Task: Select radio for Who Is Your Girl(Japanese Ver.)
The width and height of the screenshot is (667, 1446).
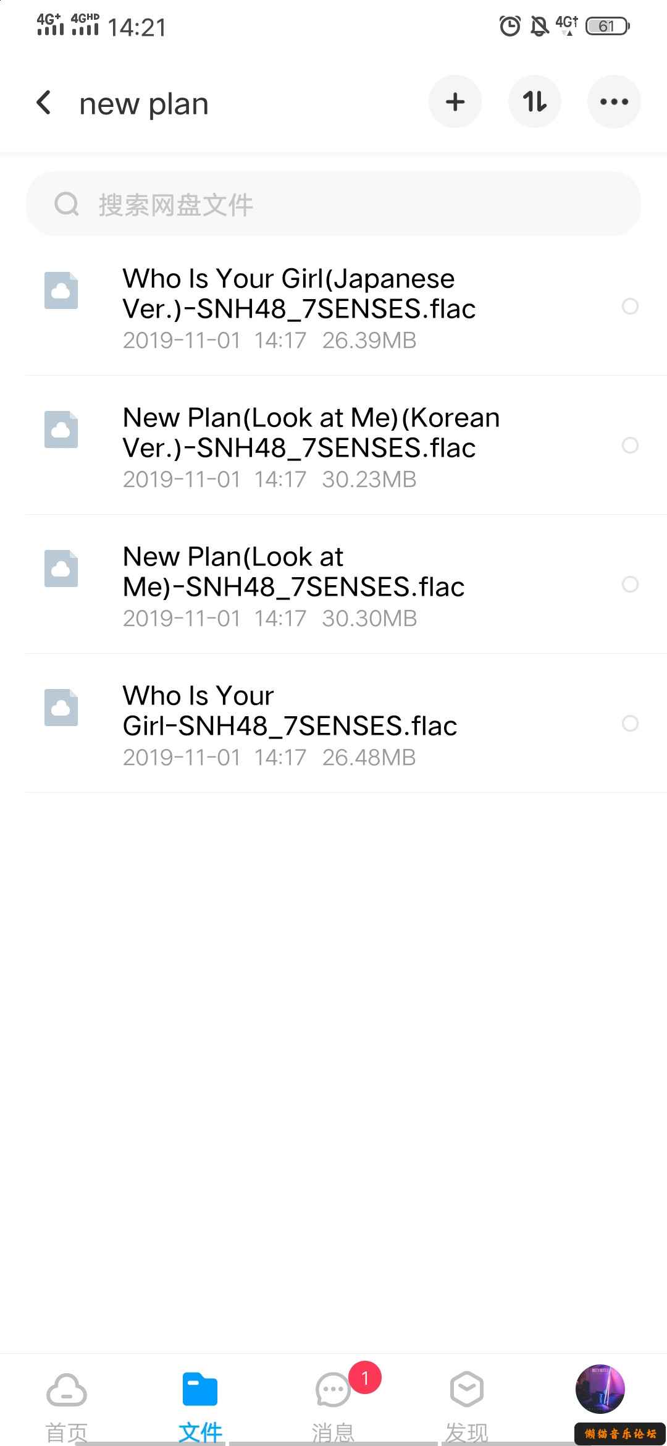Action: tap(630, 307)
